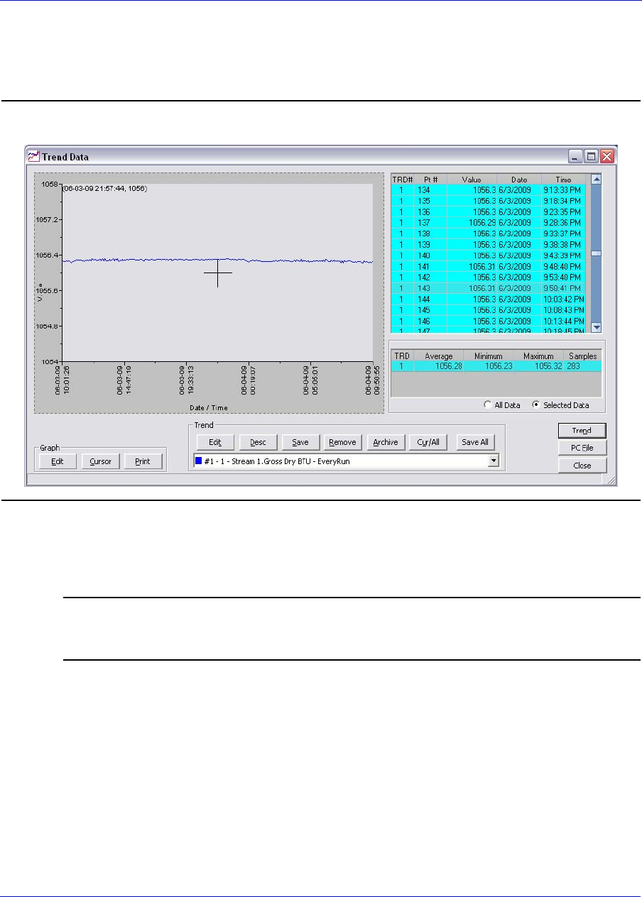
Task: Click the Archive button
Action: pos(386,442)
